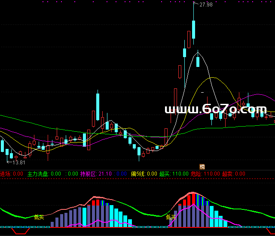Click the 13.81 low price label
This screenshot has width=275, height=236.
(18, 163)
